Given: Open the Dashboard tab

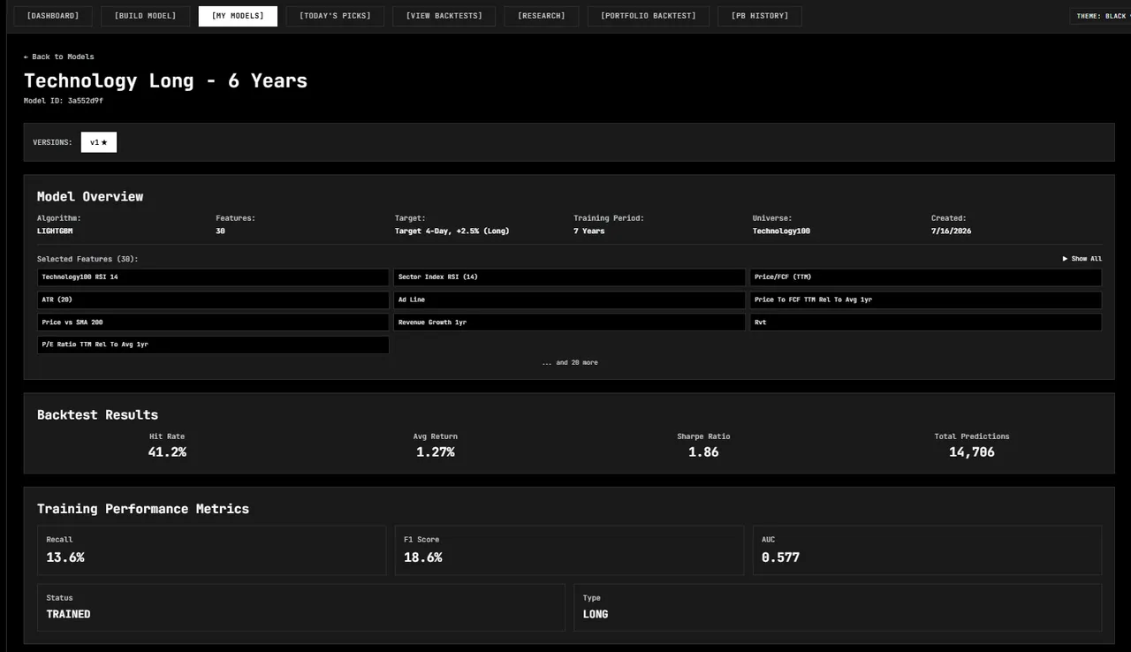Looking at the screenshot, I should (53, 16).
